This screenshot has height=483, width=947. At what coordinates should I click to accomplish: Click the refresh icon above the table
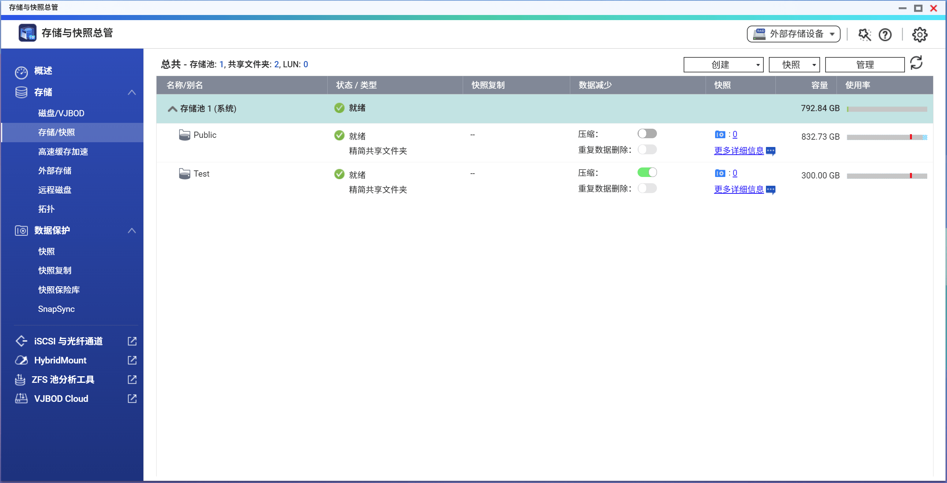(917, 63)
